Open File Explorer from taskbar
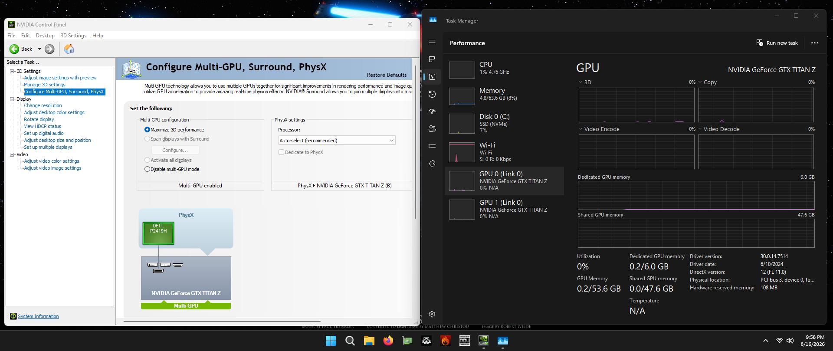The image size is (833, 351). [369, 341]
